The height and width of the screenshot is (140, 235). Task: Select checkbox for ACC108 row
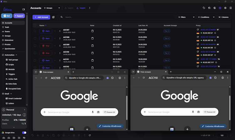tap(35, 38)
